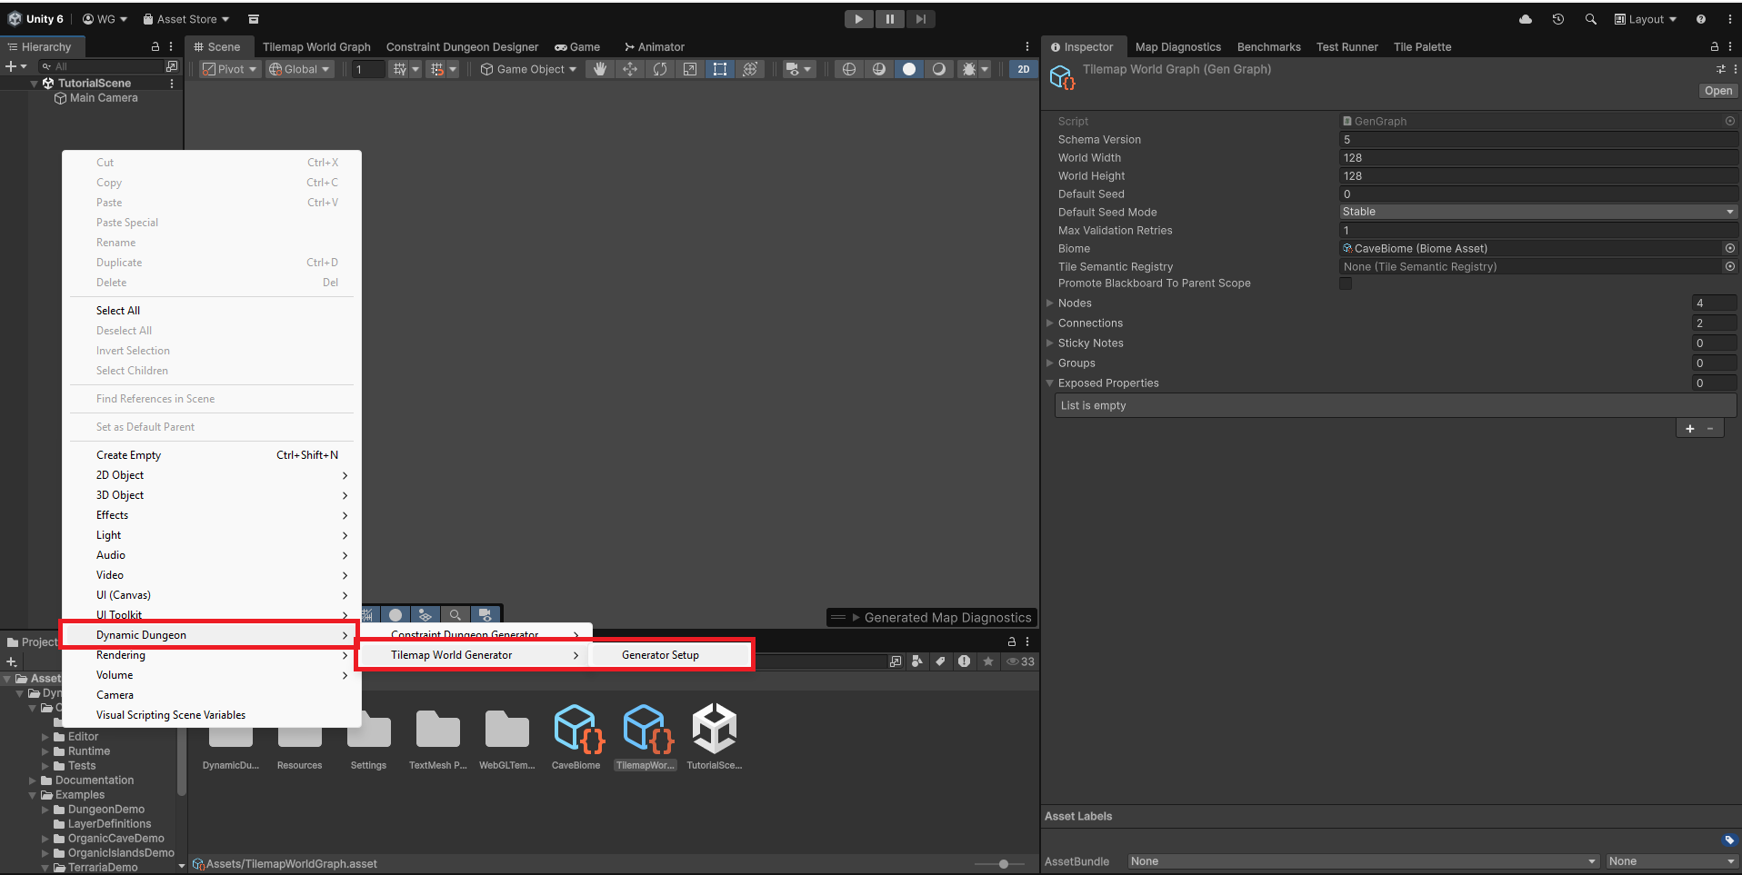Viewport: 1742px width, 875px height.
Task: Open the Undo History icon
Action: (1558, 19)
